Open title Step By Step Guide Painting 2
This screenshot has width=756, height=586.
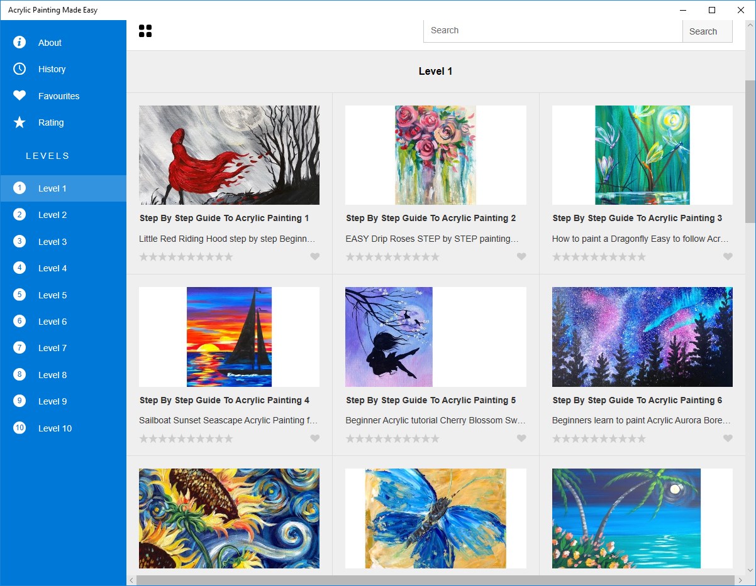pyautogui.click(x=431, y=218)
